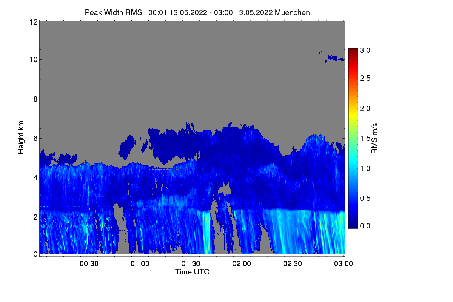The image size is (453, 302).
Task: Click the plot title 'Peak Width RMS'
Action: coord(113,12)
